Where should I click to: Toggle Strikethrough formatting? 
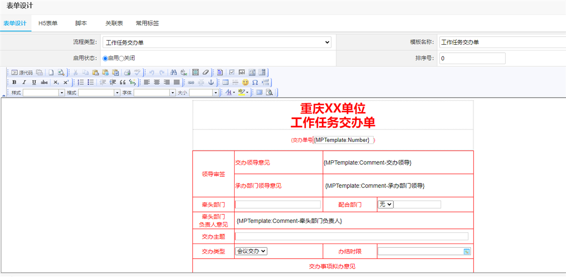point(44,82)
